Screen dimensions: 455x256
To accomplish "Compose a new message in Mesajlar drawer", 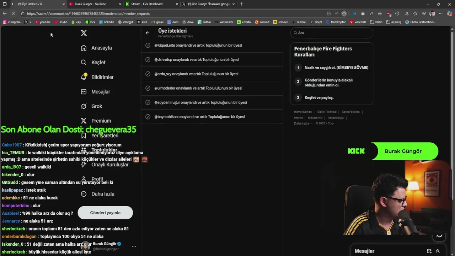I will pyautogui.click(x=429, y=251).
